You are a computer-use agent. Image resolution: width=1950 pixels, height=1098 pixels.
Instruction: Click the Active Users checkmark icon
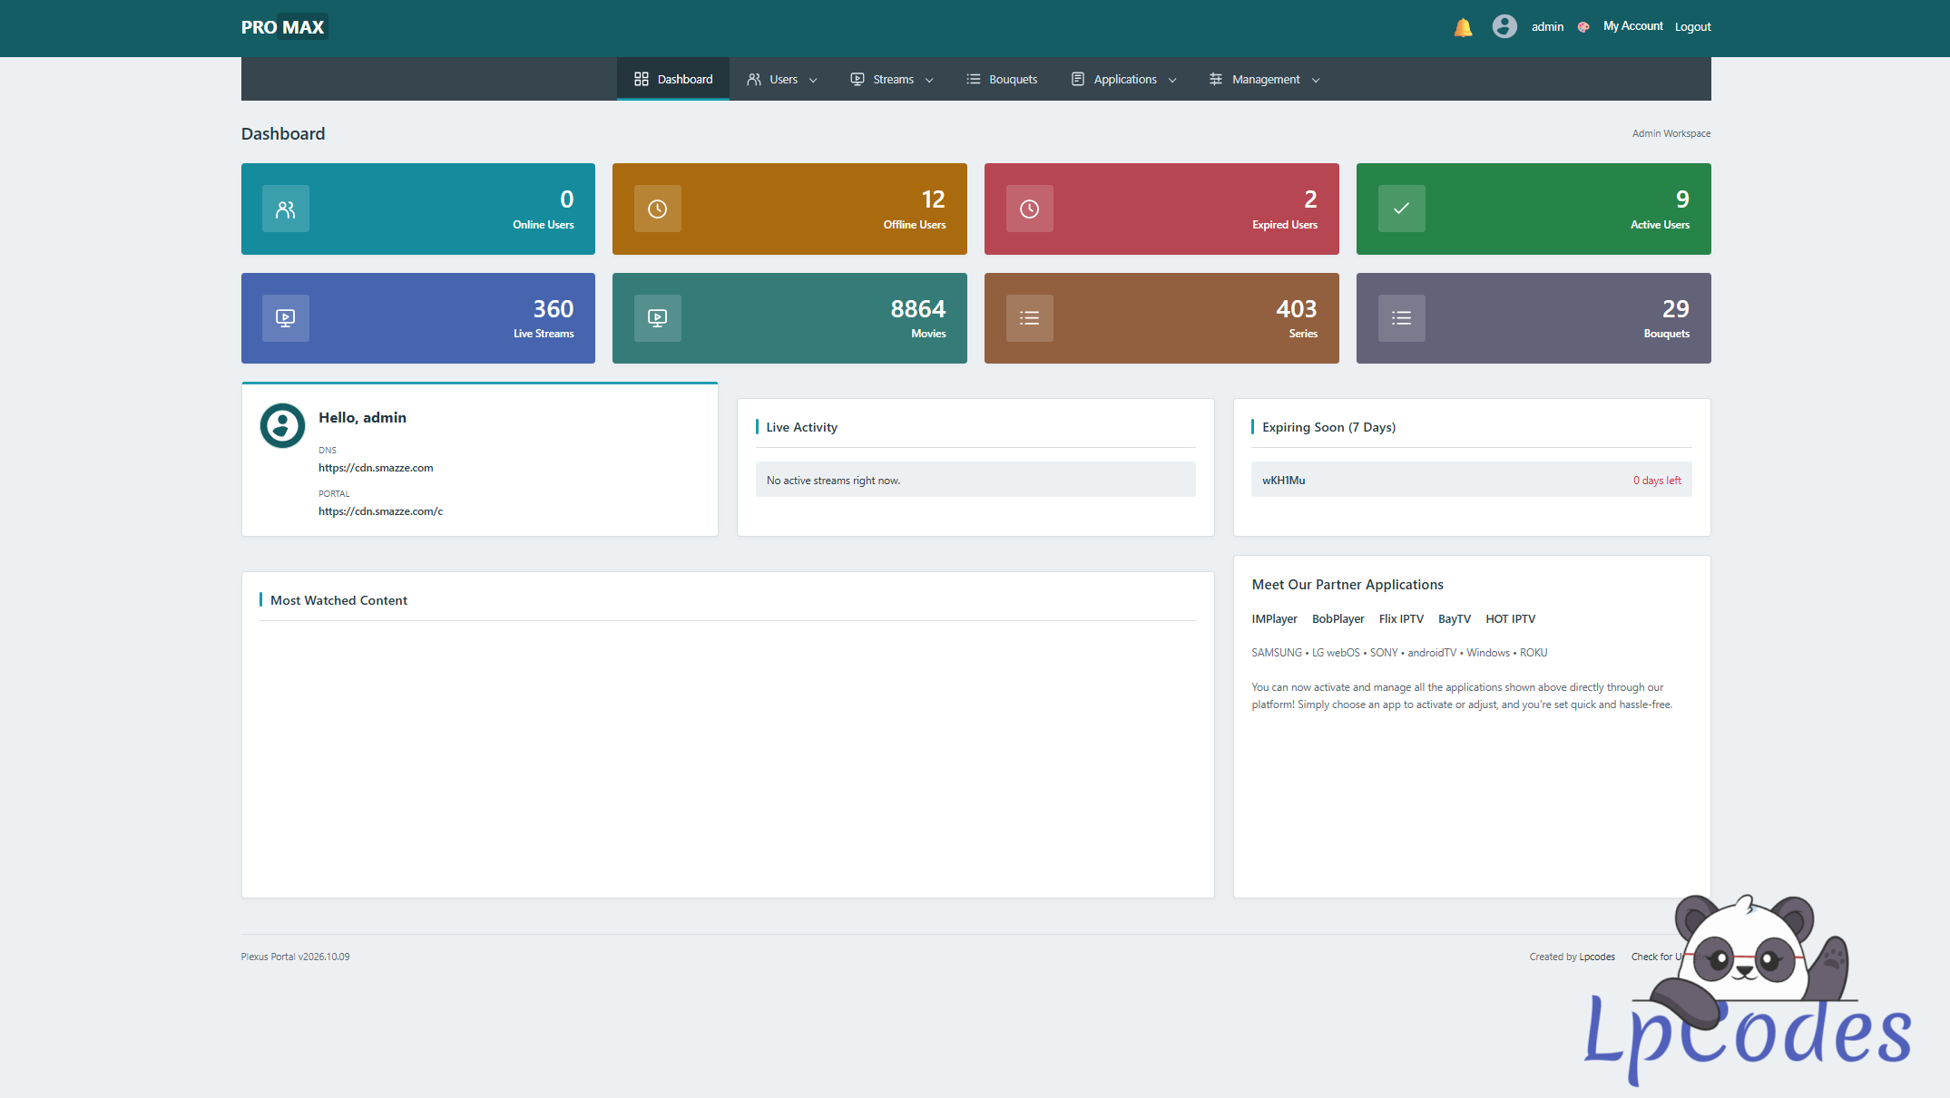point(1402,209)
